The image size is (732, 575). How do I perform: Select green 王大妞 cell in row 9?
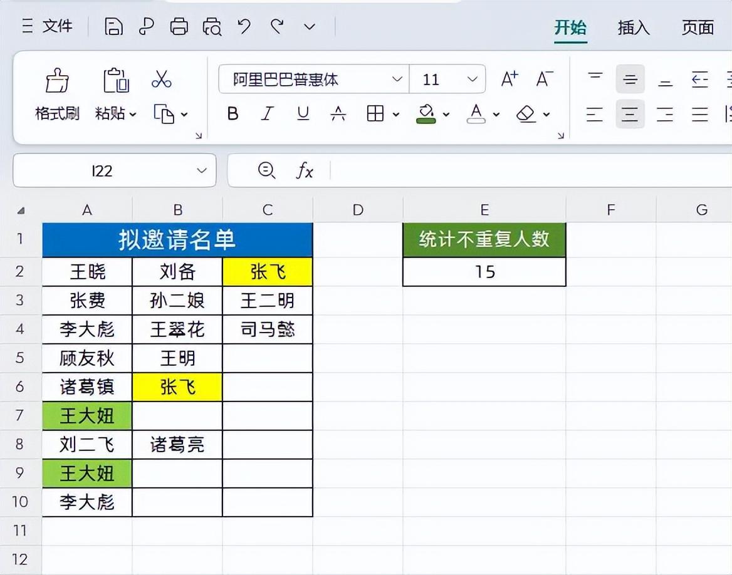point(87,474)
